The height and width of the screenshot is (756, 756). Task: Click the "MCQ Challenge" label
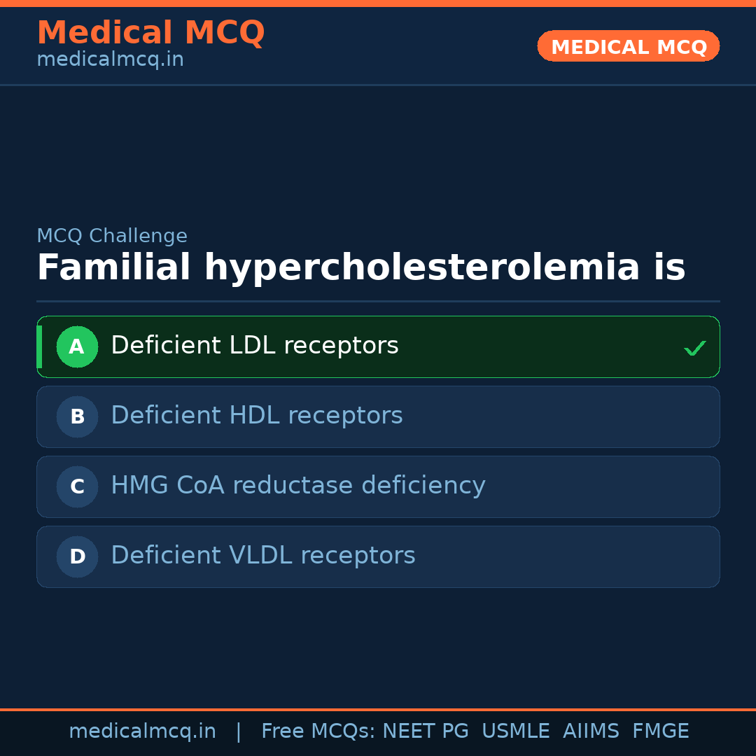click(112, 237)
